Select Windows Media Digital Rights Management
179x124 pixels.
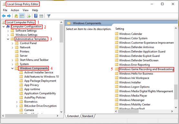tap(146, 91)
